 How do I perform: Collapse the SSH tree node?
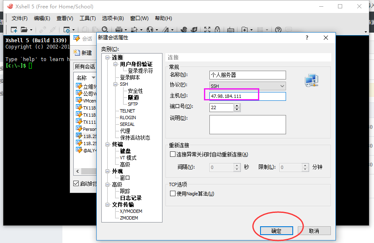coord(116,84)
